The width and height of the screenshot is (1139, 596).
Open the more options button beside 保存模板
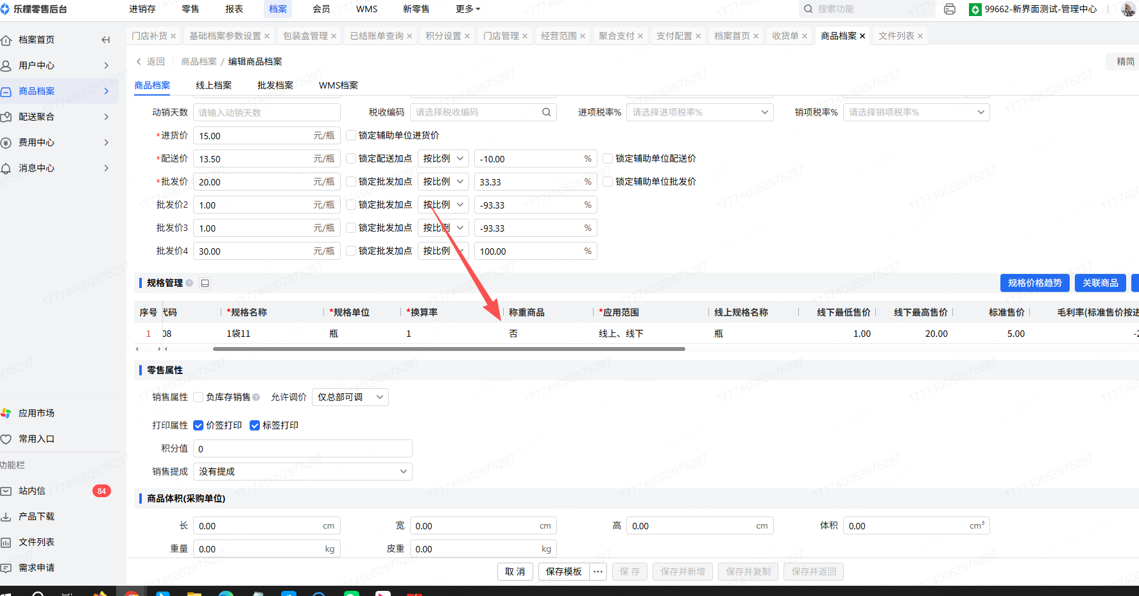(x=598, y=572)
